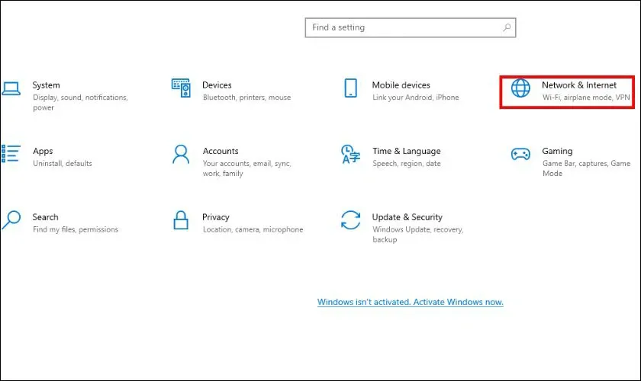
Task: Click the Mobile devices phone icon
Action: pyautogui.click(x=350, y=88)
